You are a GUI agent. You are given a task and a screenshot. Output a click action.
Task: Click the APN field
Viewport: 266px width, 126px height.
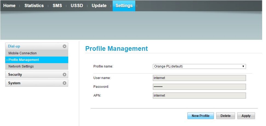click(199, 96)
